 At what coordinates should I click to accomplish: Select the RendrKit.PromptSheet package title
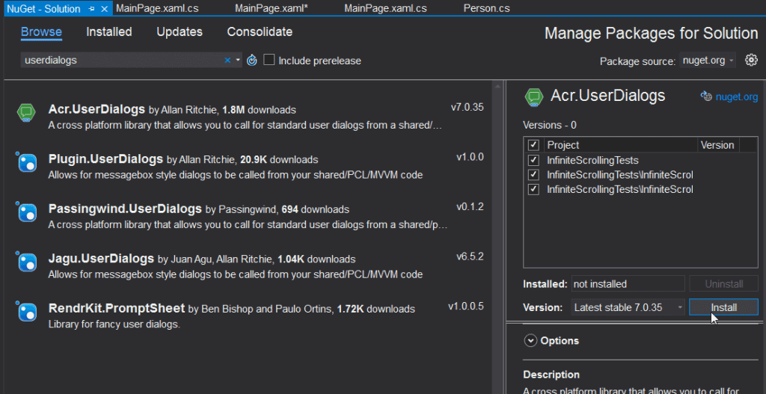point(117,309)
